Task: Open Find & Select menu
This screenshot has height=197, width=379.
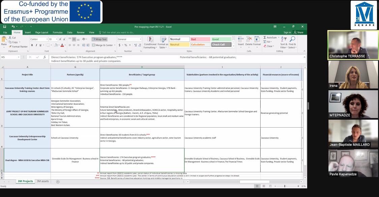Action: click(292, 42)
